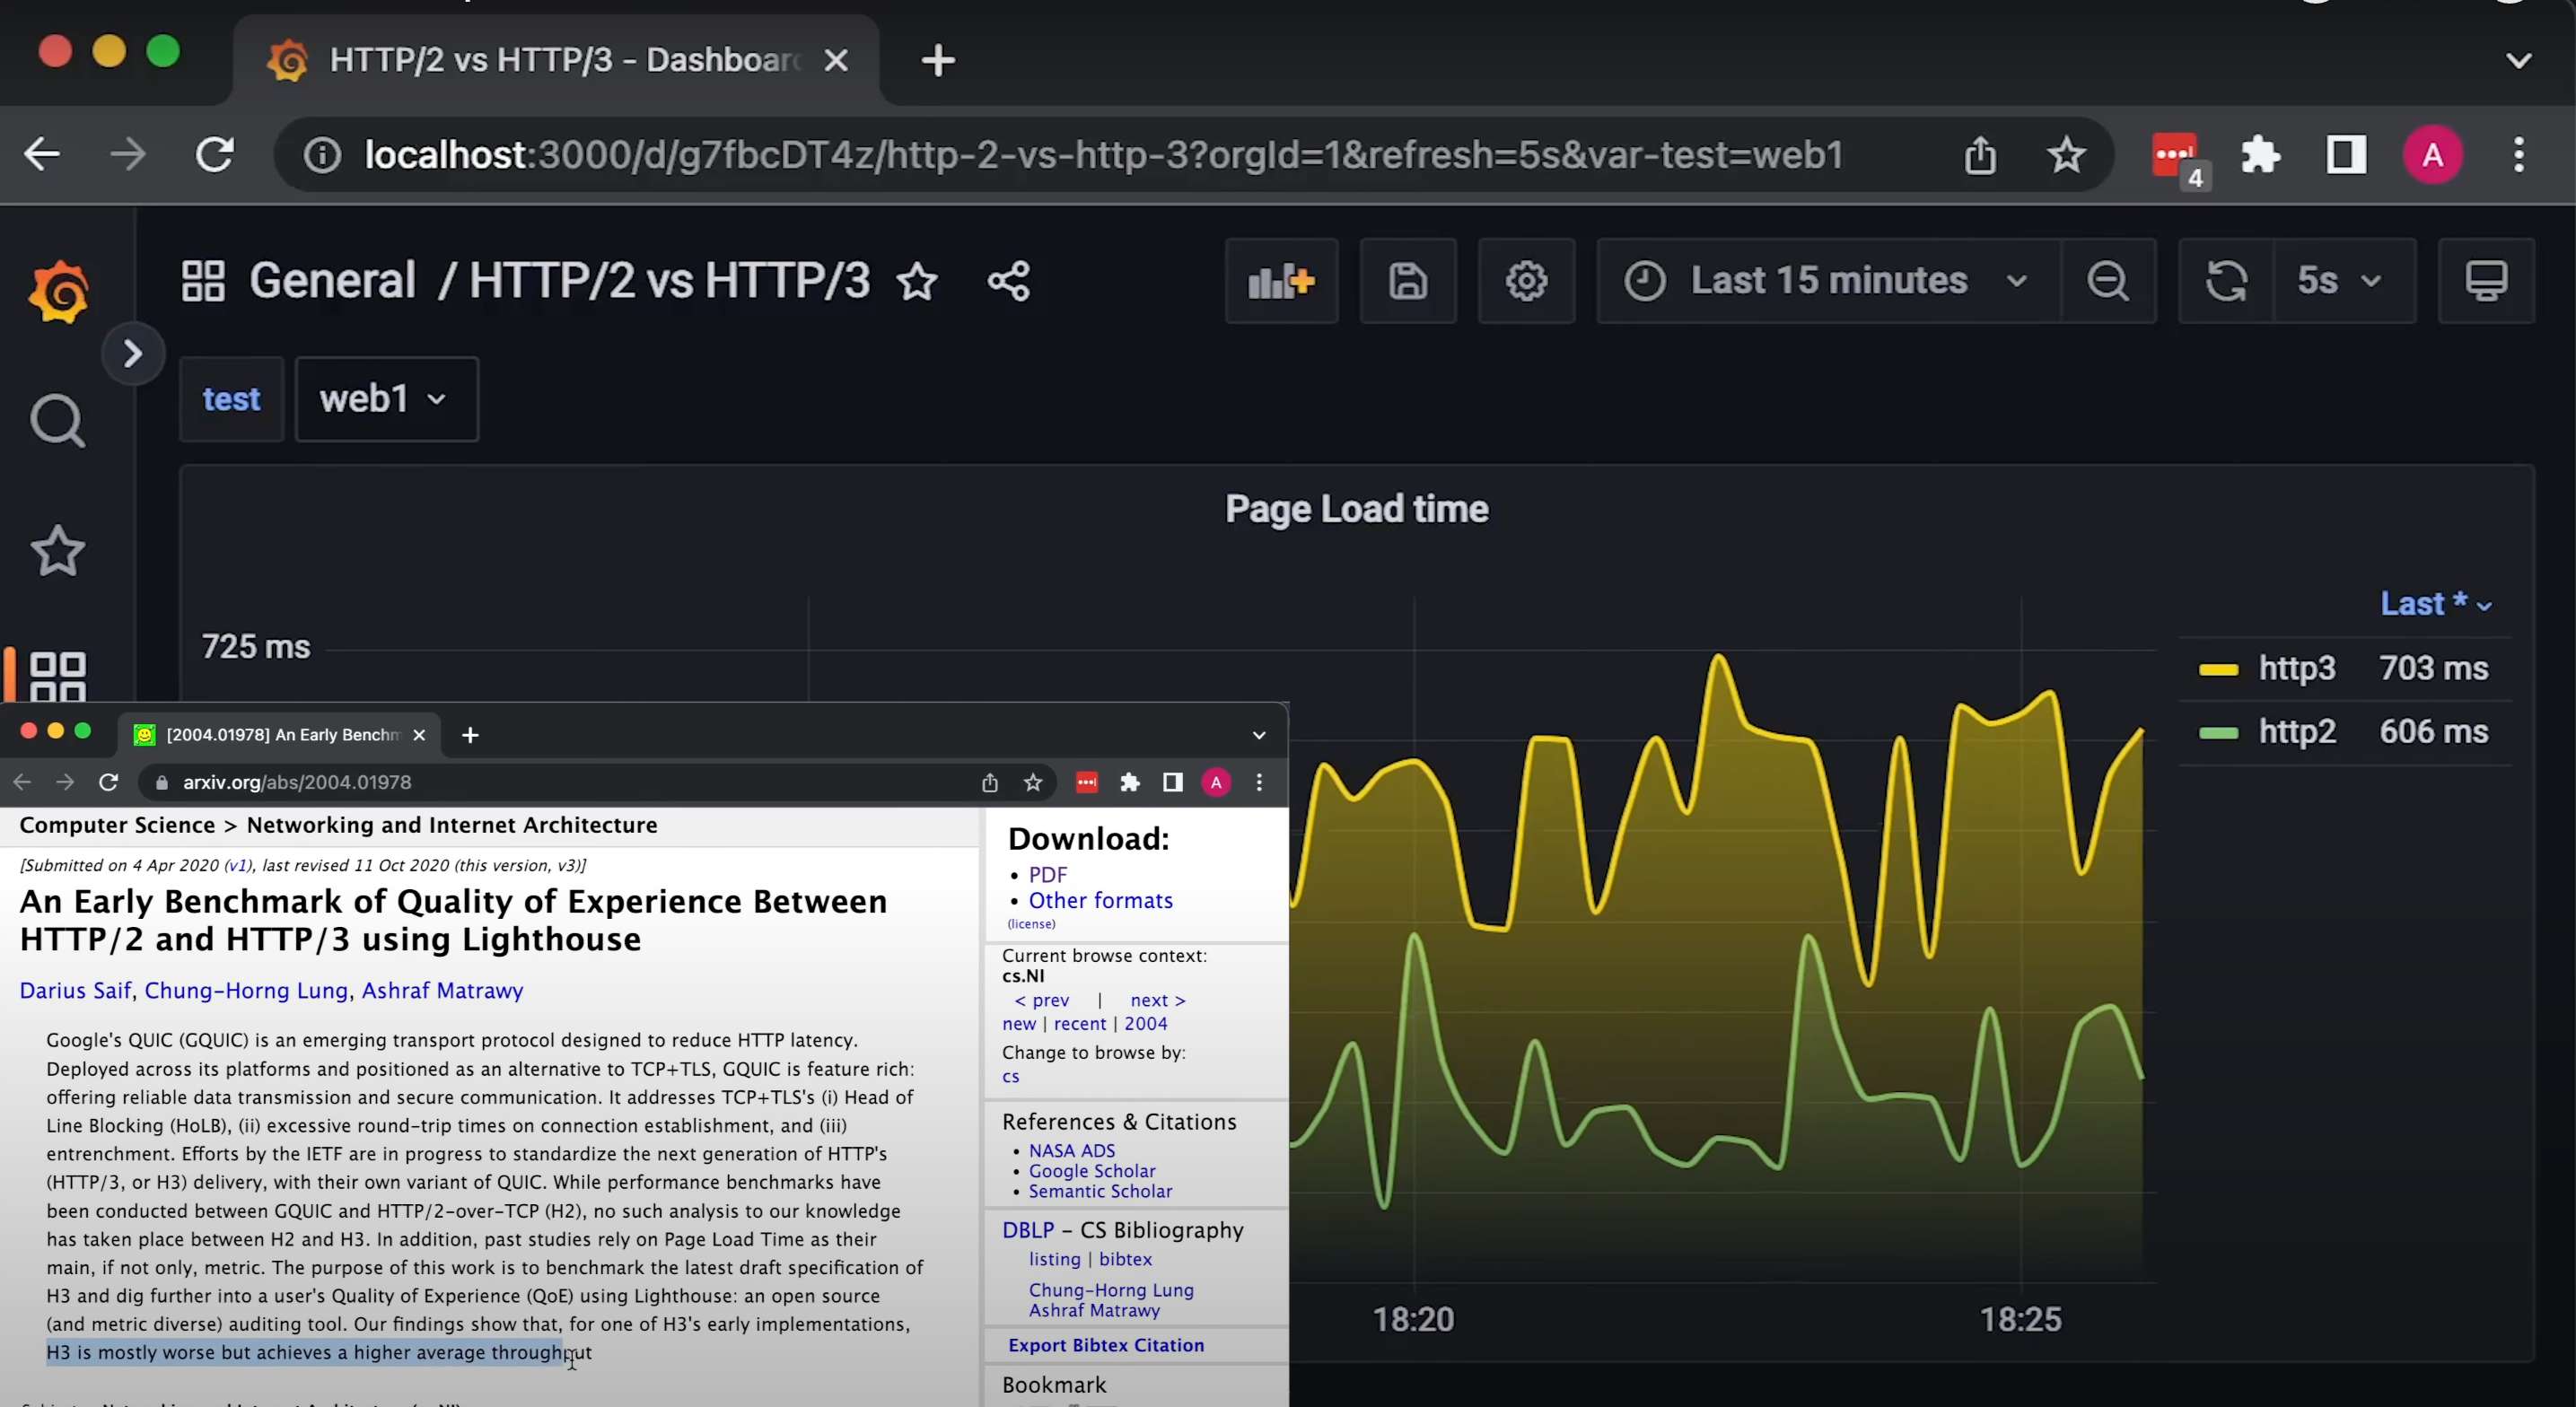Open Grafana search in sidebar
The height and width of the screenshot is (1407, 2576).
coord(57,421)
